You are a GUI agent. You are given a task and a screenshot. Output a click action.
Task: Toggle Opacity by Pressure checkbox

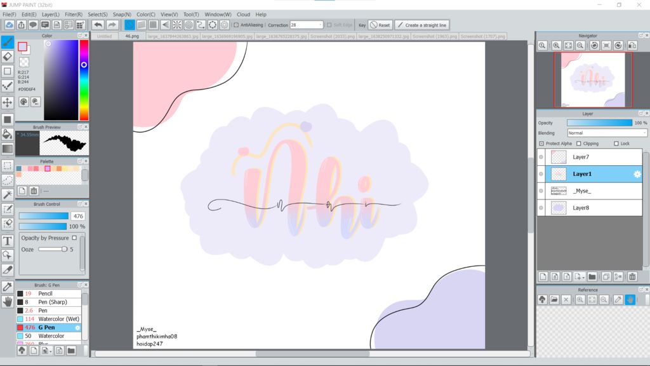tap(74, 238)
